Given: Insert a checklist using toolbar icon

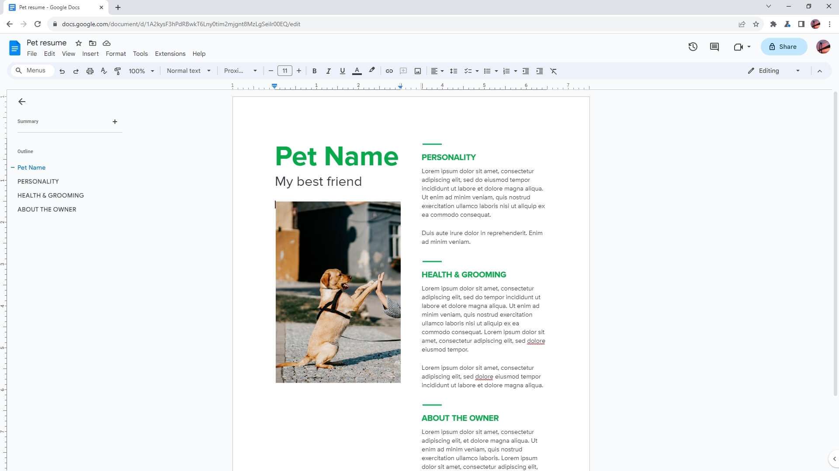Looking at the screenshot, I should click(468, 71).
